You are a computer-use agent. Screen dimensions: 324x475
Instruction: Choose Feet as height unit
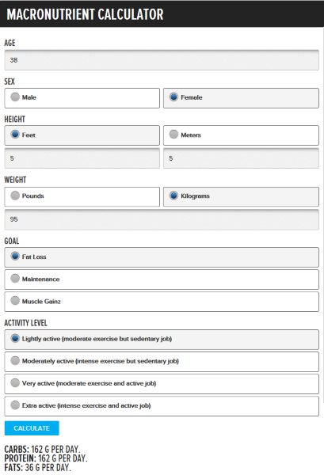(15, 135)
